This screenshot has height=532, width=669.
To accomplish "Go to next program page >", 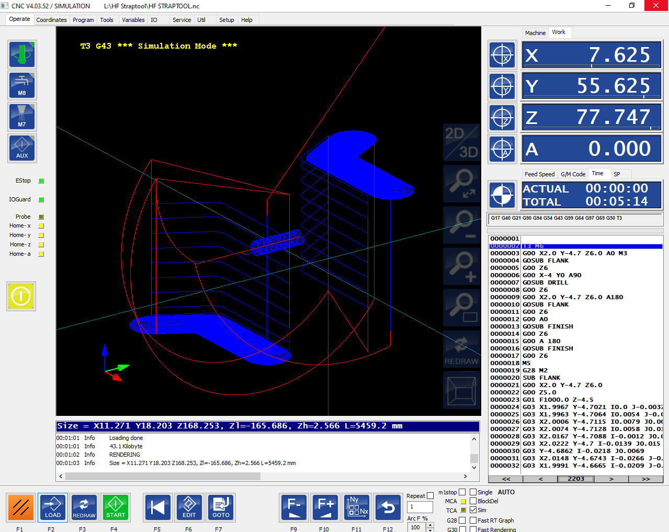I will click(611, 479).
